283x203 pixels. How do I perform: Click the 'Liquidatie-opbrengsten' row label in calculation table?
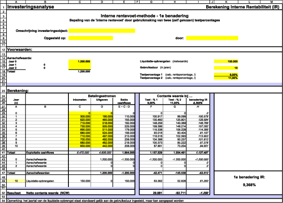[40, 181]
